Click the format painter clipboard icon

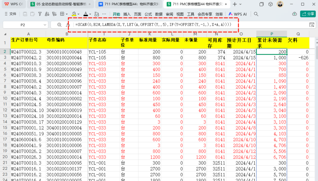(32, 14)
